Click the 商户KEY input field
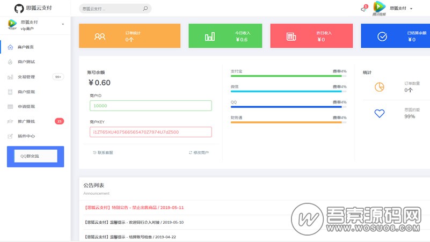The width and height of the screenshot is (430, 242). pos(150,132)
